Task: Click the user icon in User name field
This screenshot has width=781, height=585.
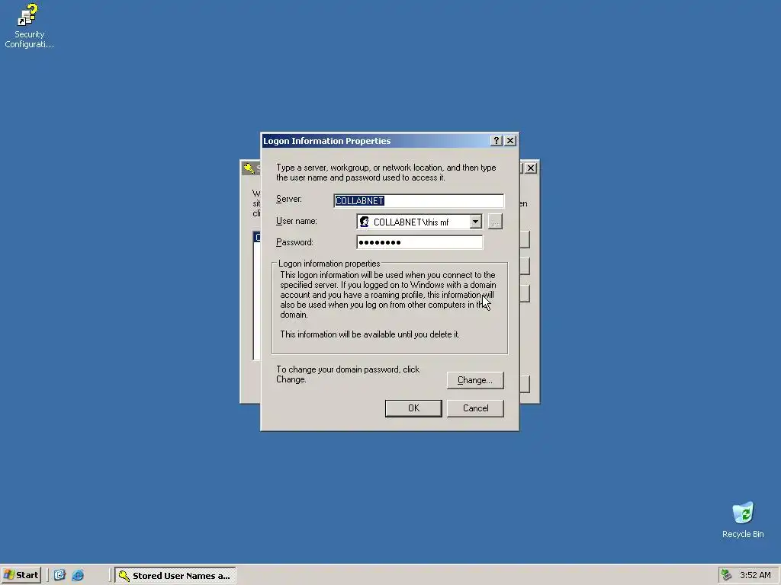Action: (365, 222)
